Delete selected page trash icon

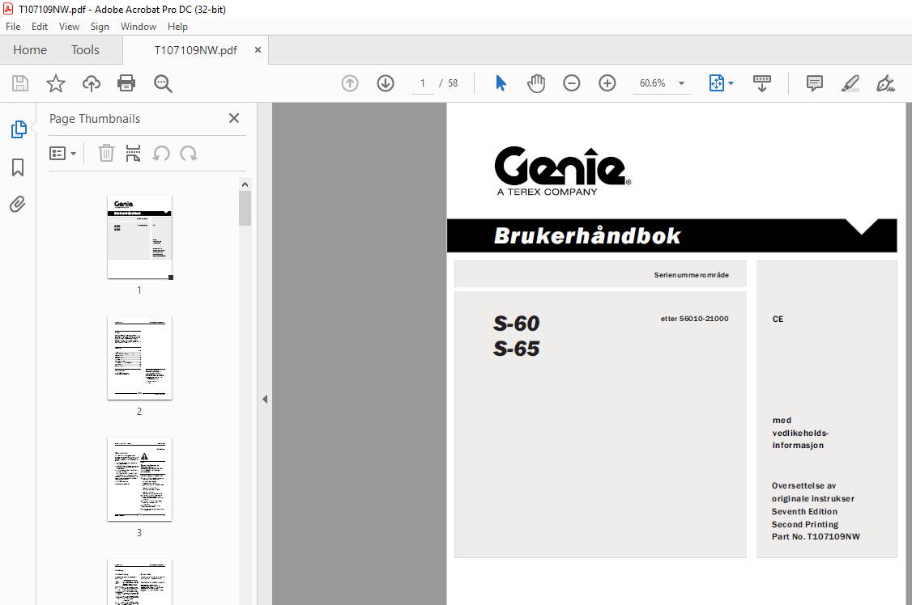[106, 154]
